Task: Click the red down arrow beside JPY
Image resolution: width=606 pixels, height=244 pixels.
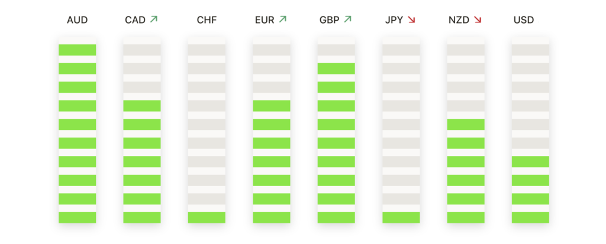Action: tap(411, 19)
